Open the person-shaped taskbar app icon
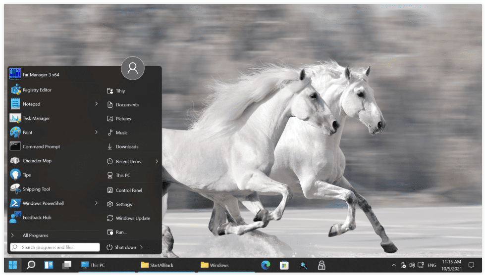The width and height of the screenshot is (485, 275). (x=322, y=265)
